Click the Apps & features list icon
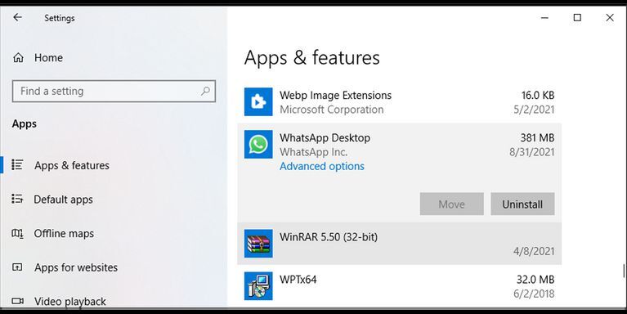The image size is (627, 314). (x=17, y=164)
